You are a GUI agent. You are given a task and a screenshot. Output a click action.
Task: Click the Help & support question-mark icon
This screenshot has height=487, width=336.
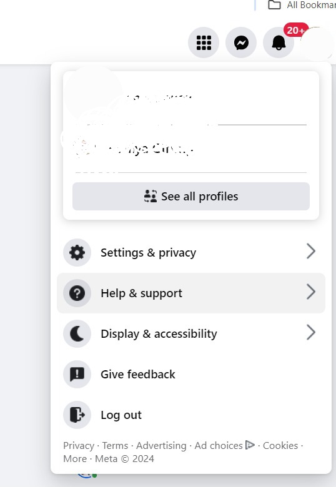77,293
